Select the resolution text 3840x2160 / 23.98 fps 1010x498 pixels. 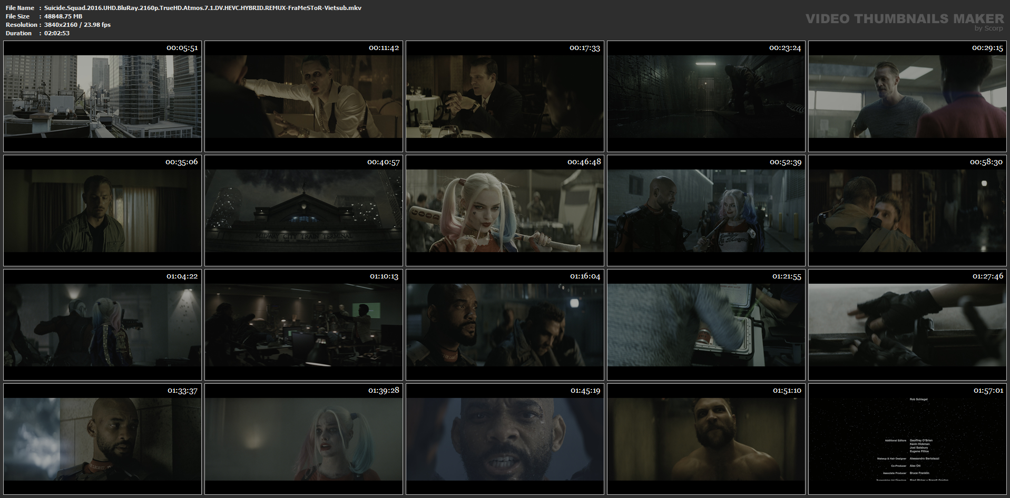[77, 25]
